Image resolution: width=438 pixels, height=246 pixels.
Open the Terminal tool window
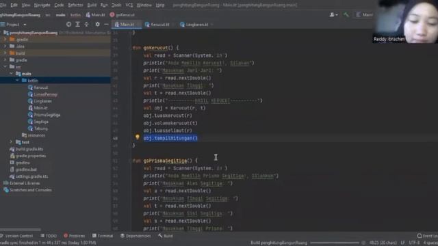[103, 236]
